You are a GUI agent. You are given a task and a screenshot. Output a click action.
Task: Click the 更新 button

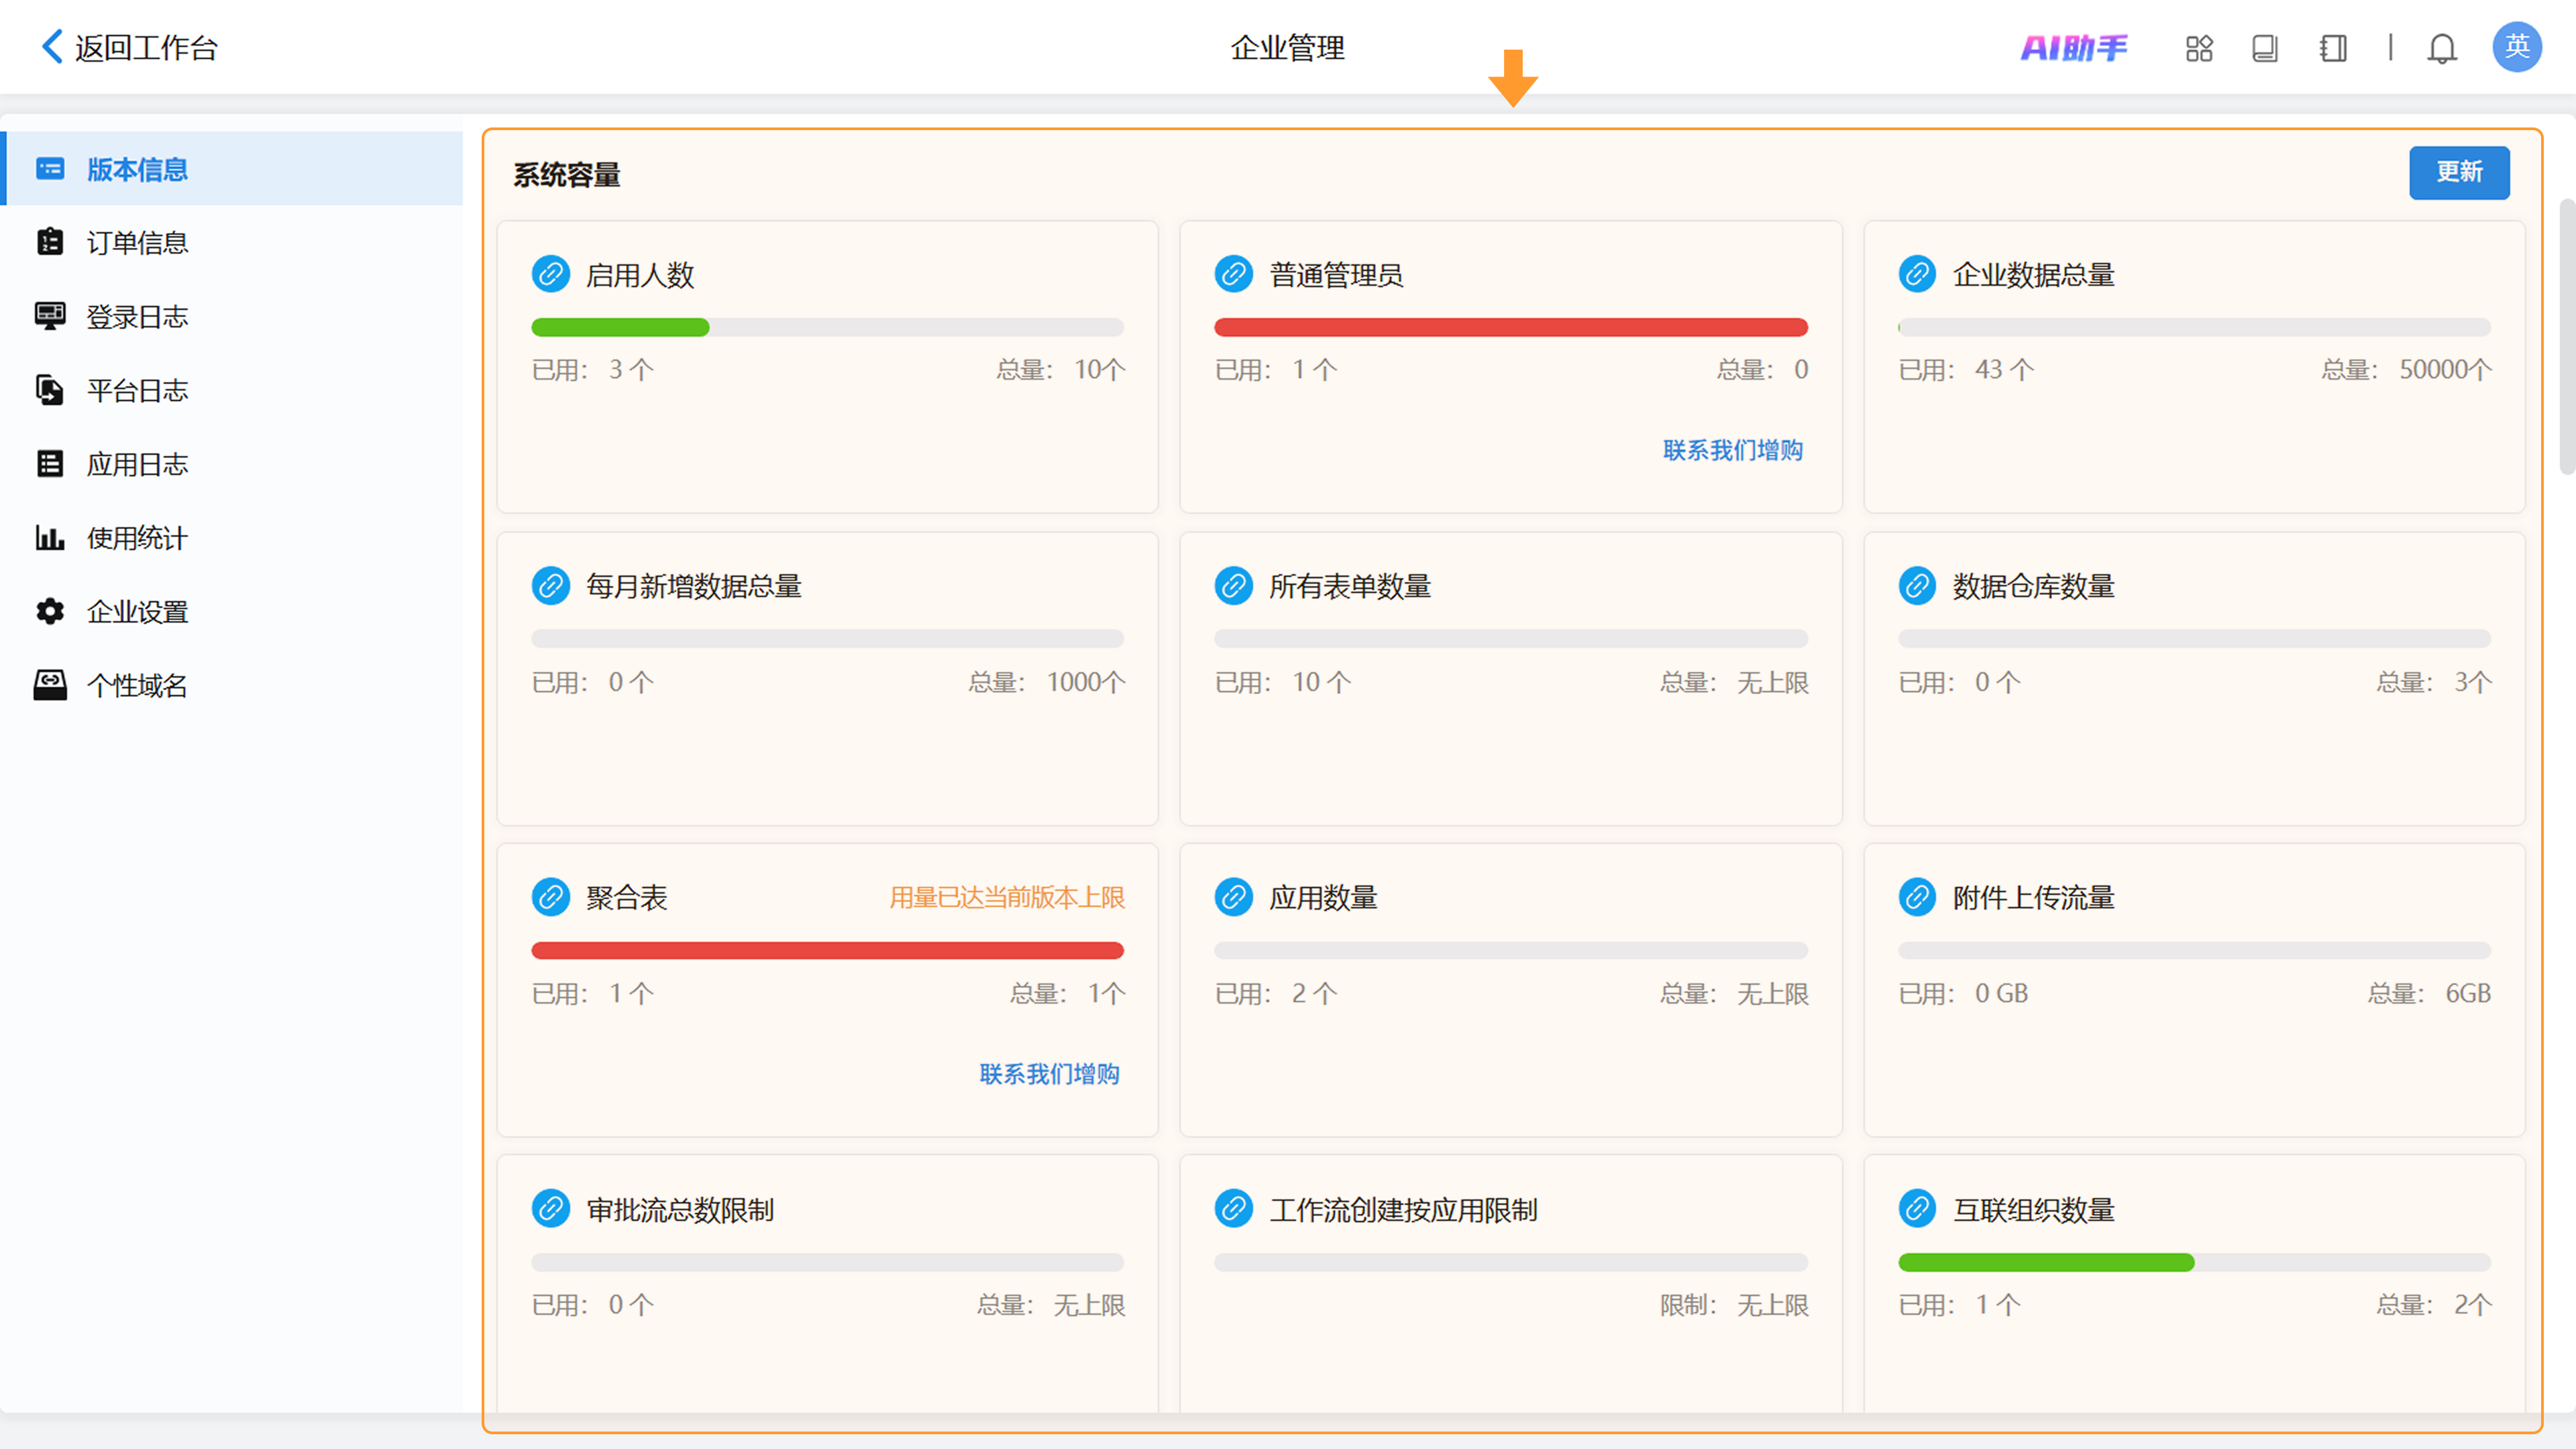[2458, 172]
